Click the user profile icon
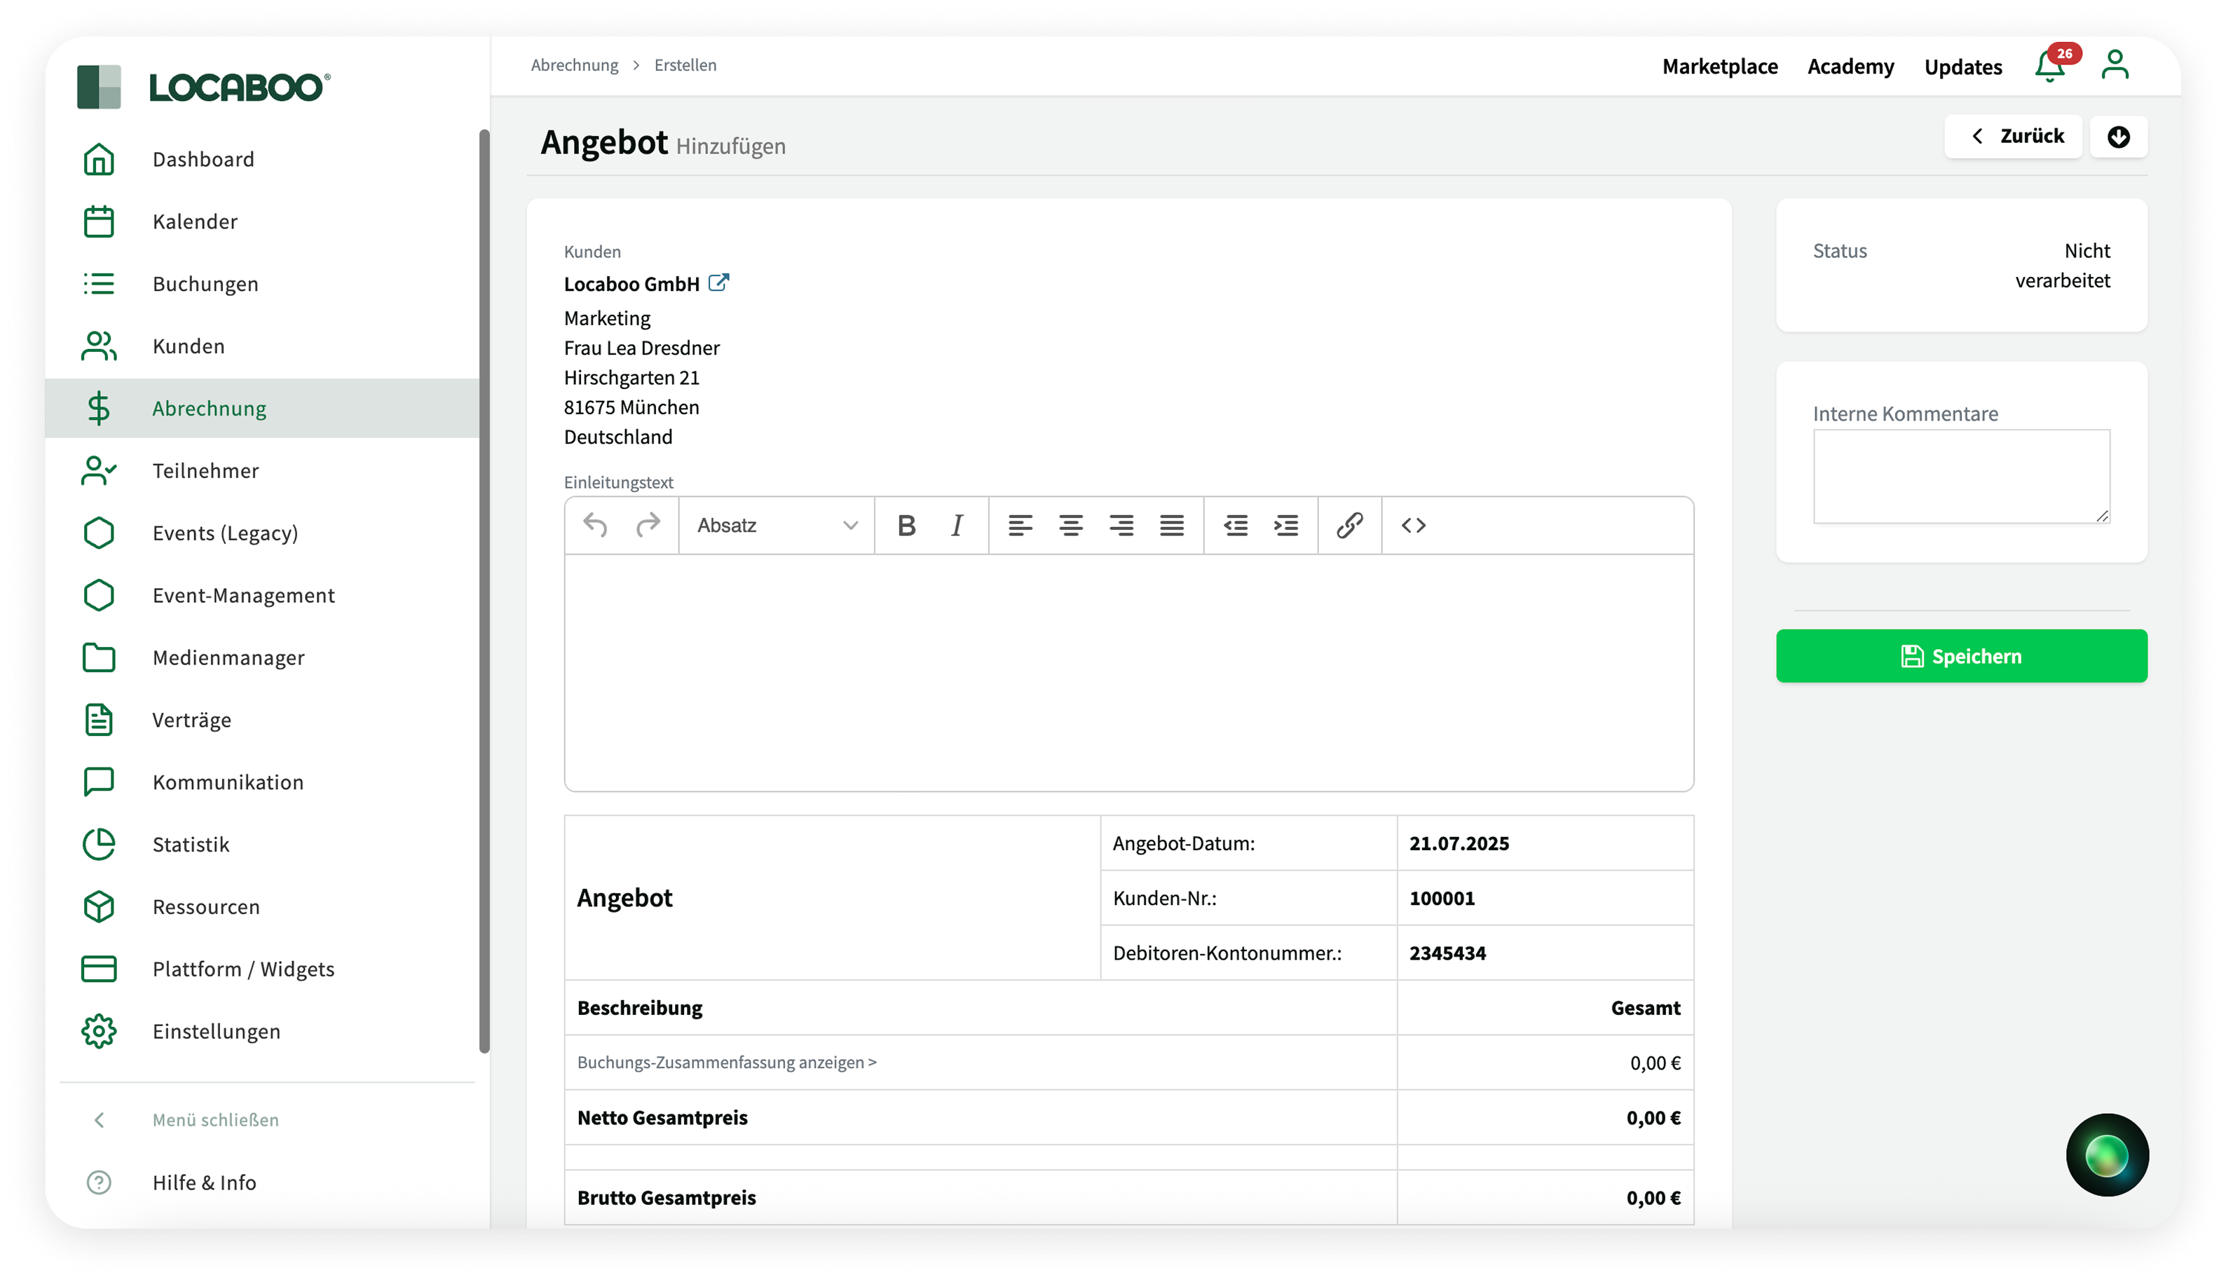Screen dimensions: 2226x1282 point(2115,65)
